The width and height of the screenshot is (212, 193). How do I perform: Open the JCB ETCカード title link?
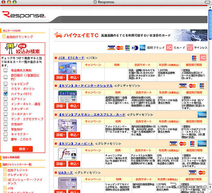point(71,58)
